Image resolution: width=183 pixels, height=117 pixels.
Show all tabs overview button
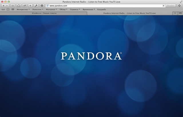(180, 13)
